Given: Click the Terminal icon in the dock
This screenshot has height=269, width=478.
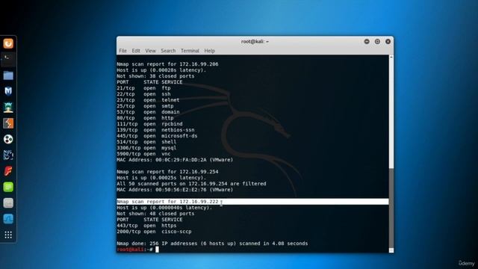Looking at the screenshot, I should tap(8, 60).
